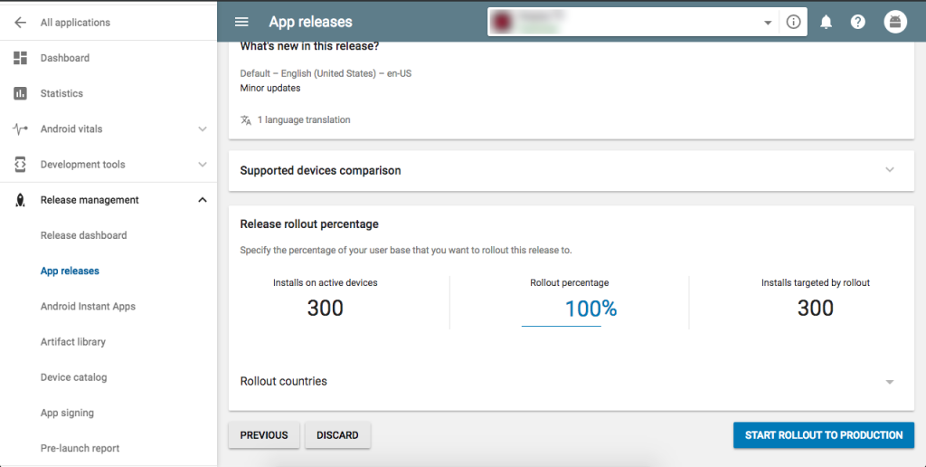Click the back arrow beside All applications
This screenshot has width=926, height=467.
click(20, 23)
